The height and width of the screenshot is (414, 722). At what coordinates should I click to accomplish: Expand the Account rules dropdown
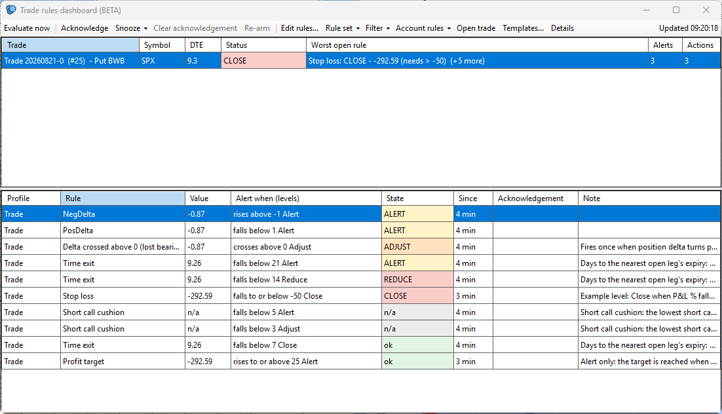tap(423, 28)
